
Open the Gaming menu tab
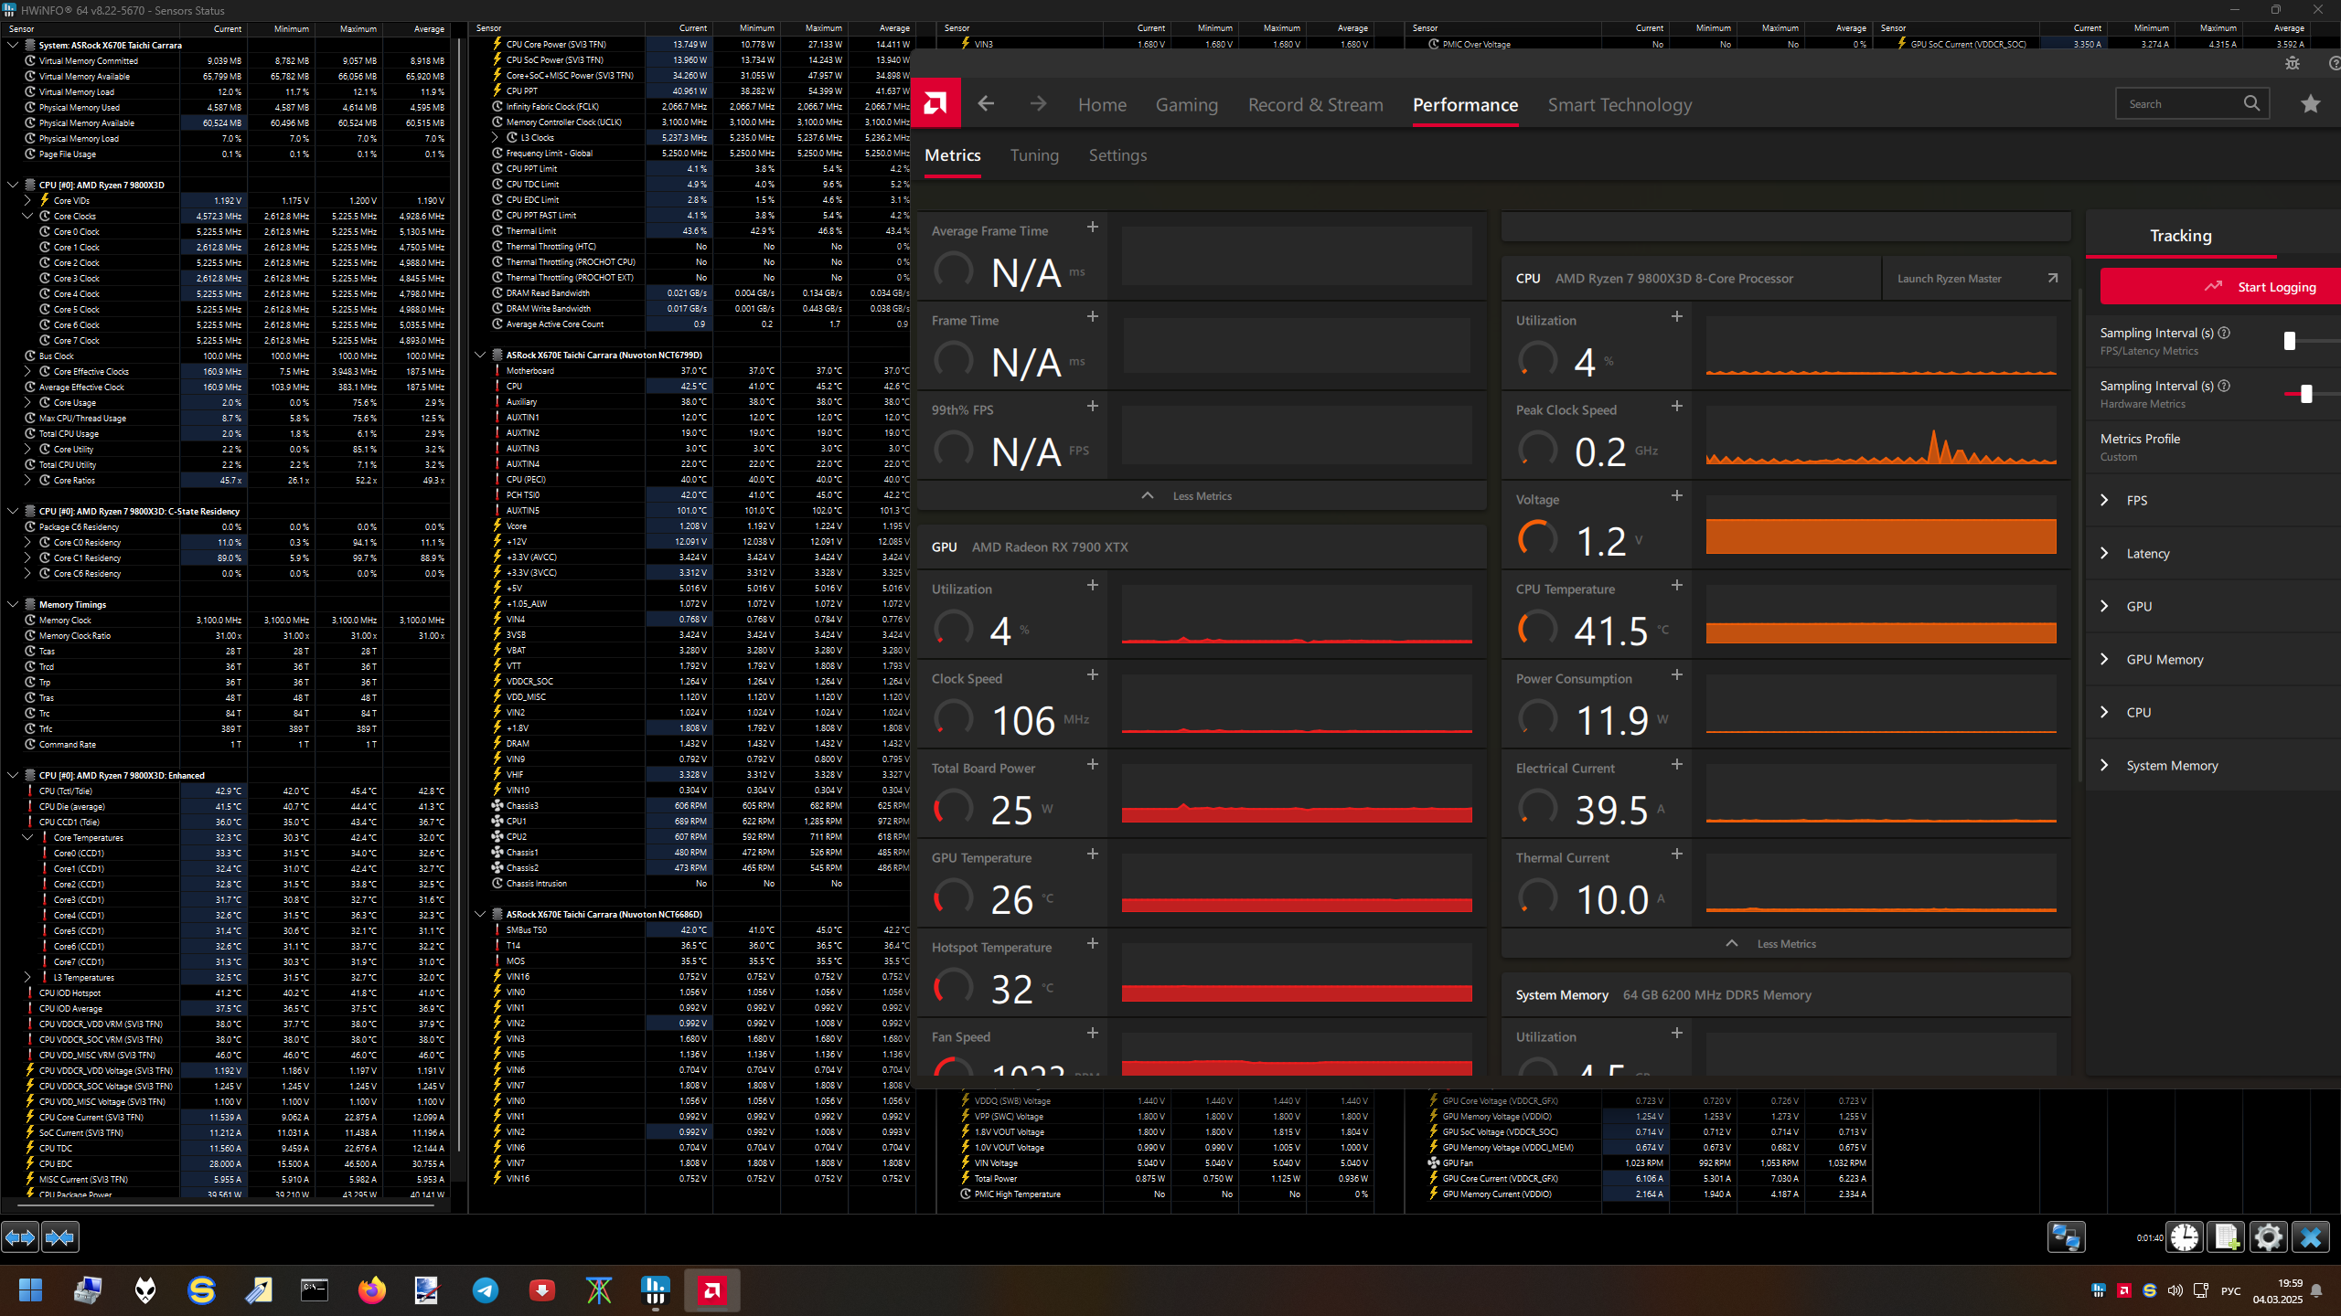[1186, 105]
